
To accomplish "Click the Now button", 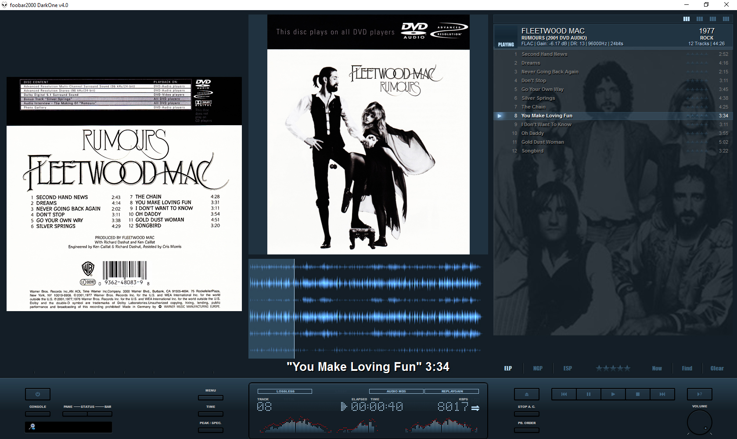I will (x=657, y=368).
